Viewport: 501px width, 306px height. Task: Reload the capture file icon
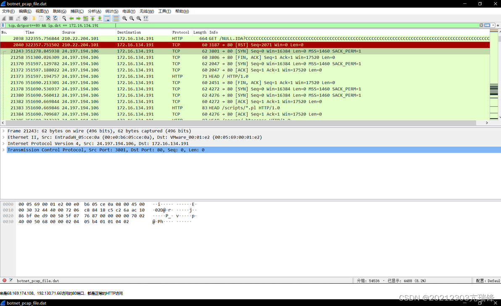(55, 18)
